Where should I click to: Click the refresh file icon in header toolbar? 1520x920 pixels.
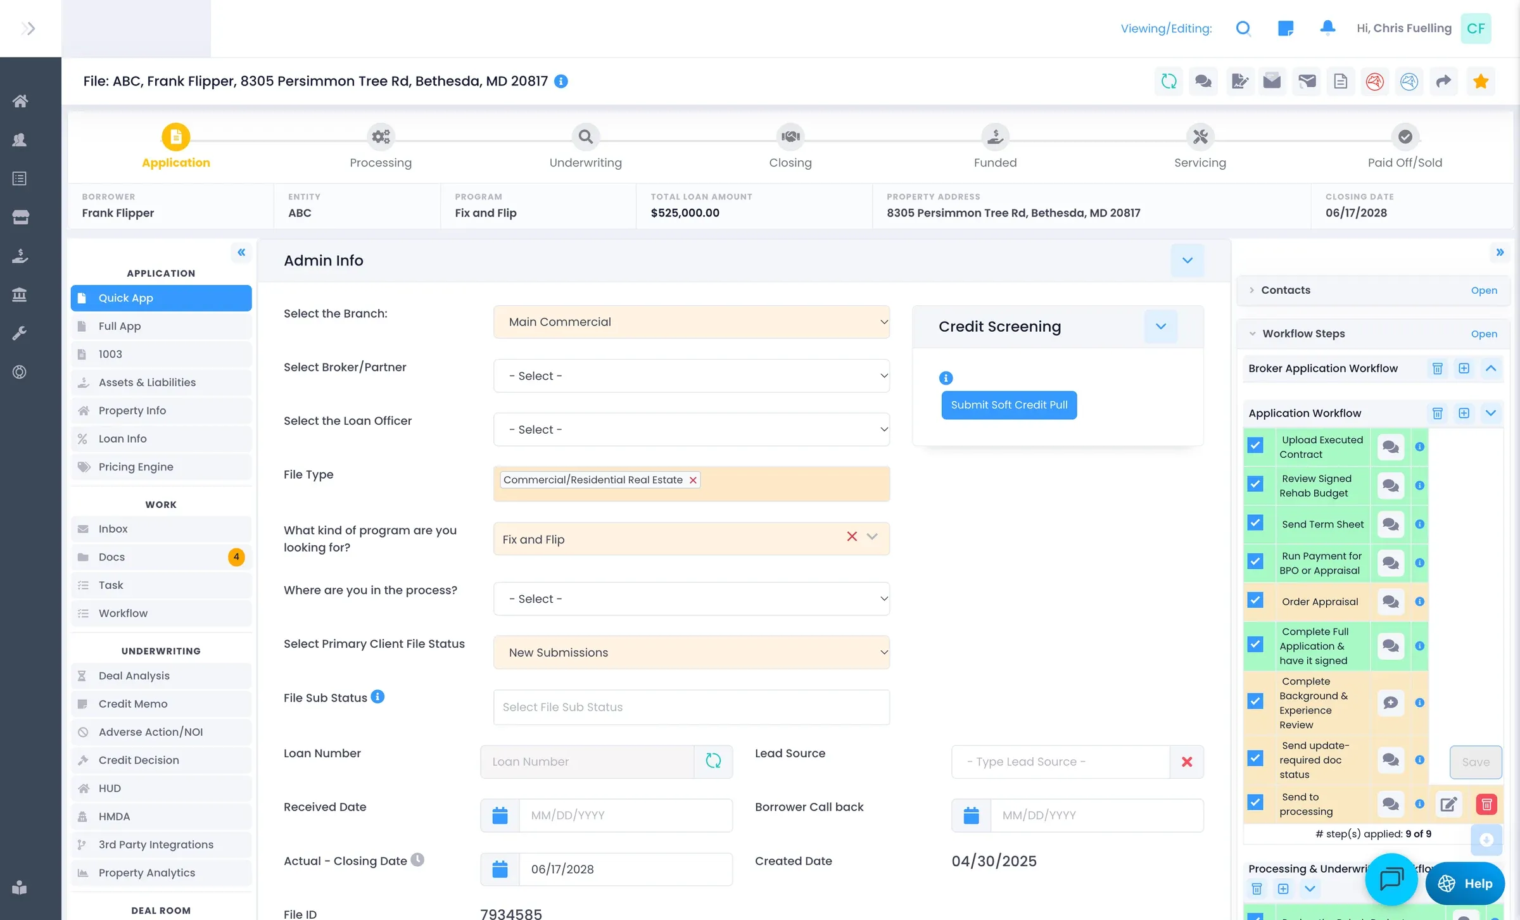point(1168,81)
